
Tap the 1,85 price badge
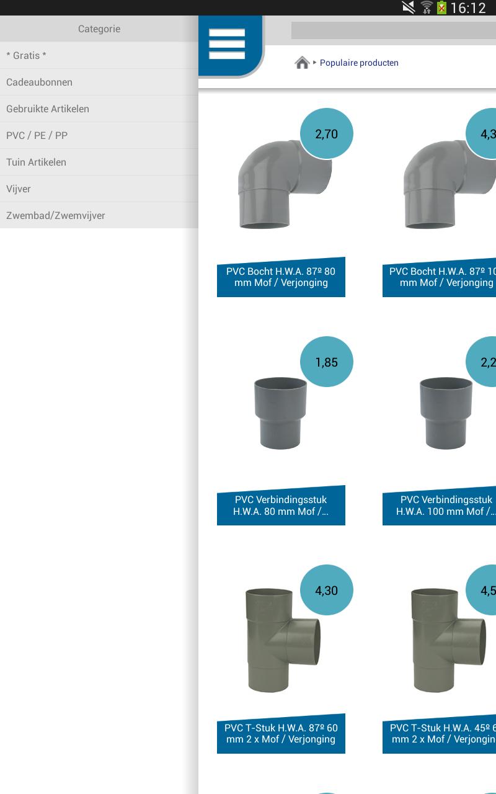[x=327, y=362]
